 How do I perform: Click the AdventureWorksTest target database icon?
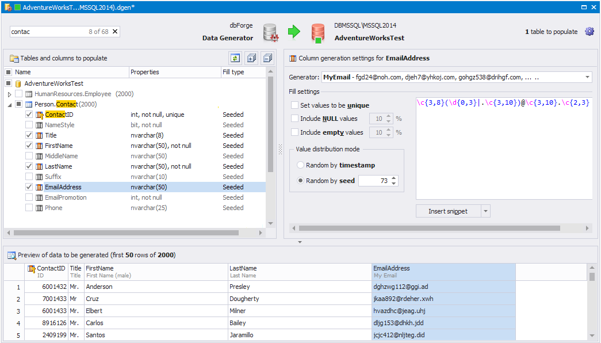coord(318,33)
